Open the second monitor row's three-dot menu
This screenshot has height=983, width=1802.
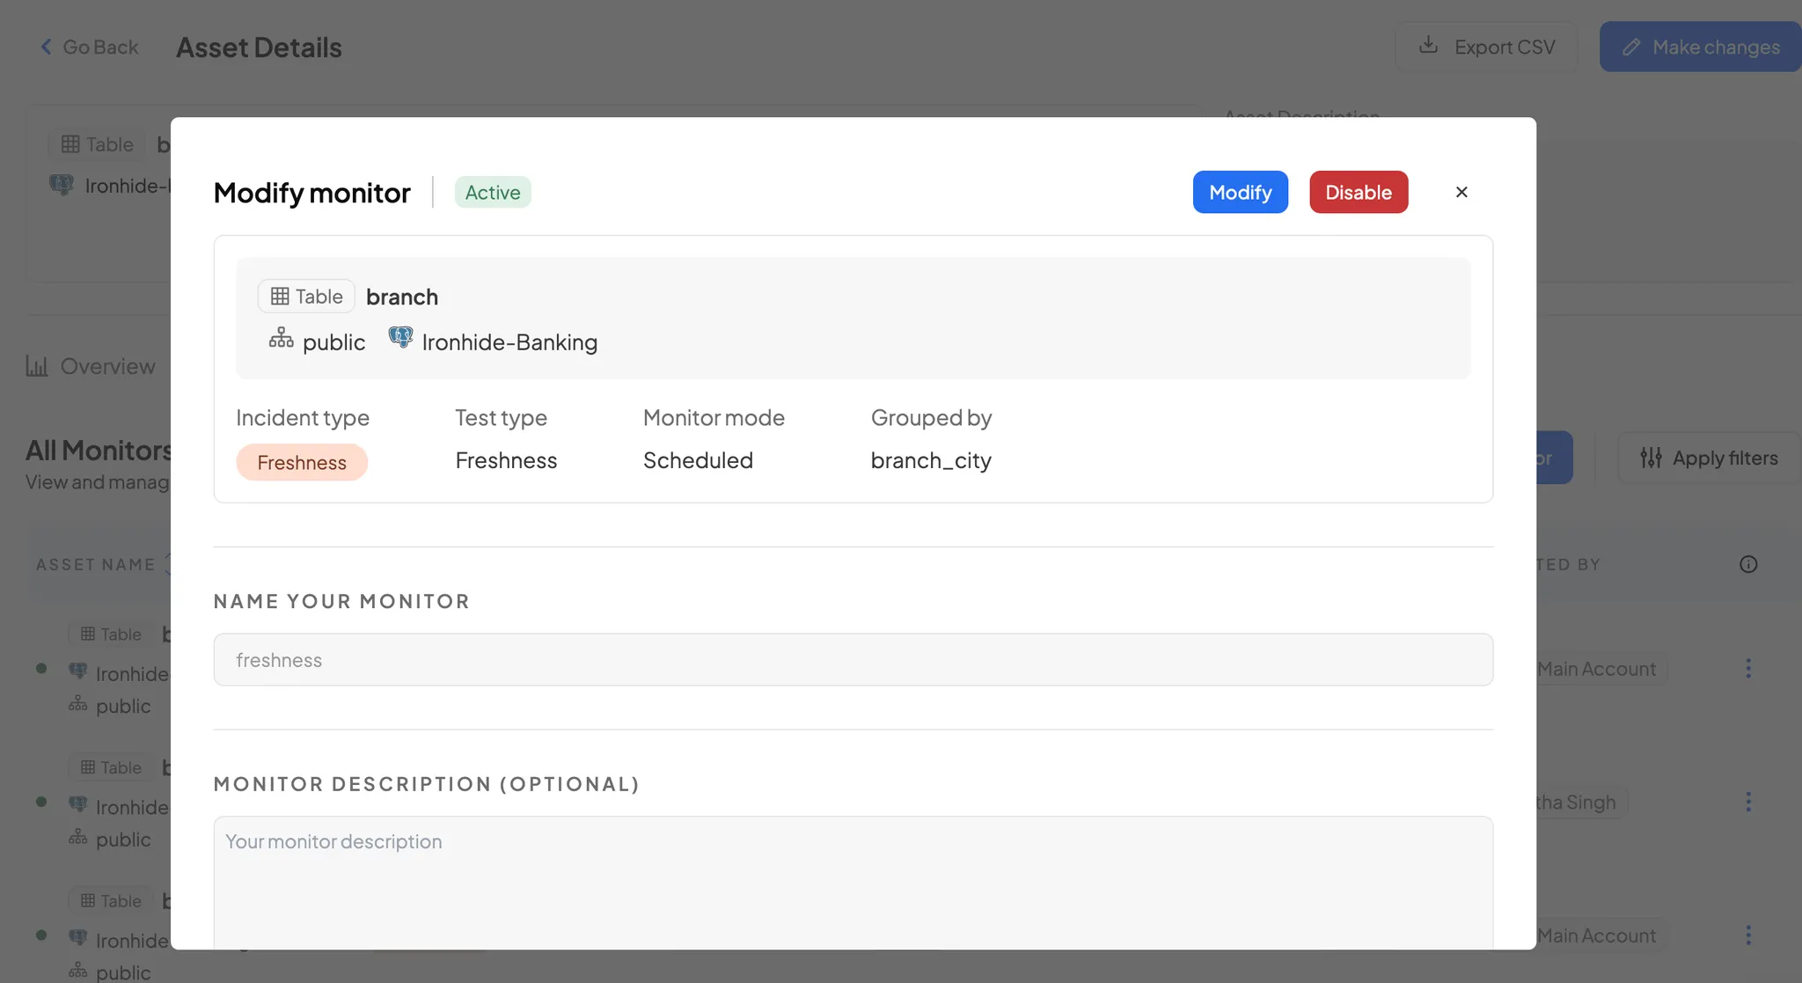coord(1748,802)
